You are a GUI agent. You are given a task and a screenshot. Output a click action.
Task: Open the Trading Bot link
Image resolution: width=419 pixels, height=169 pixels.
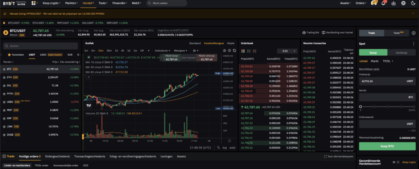(x=311, y=32)
